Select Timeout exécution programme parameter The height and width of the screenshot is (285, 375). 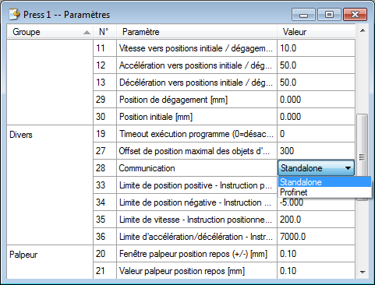(196, 134)
